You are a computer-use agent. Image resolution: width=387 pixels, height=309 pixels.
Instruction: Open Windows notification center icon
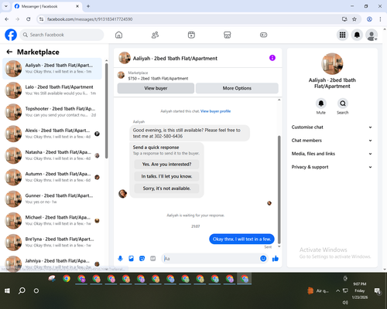click(x=378, y=291)
